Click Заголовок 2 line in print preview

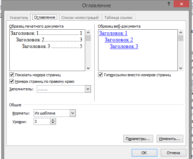(x=49, y=40)
